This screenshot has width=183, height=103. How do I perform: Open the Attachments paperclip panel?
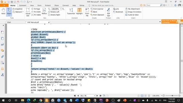pos(3,57)
